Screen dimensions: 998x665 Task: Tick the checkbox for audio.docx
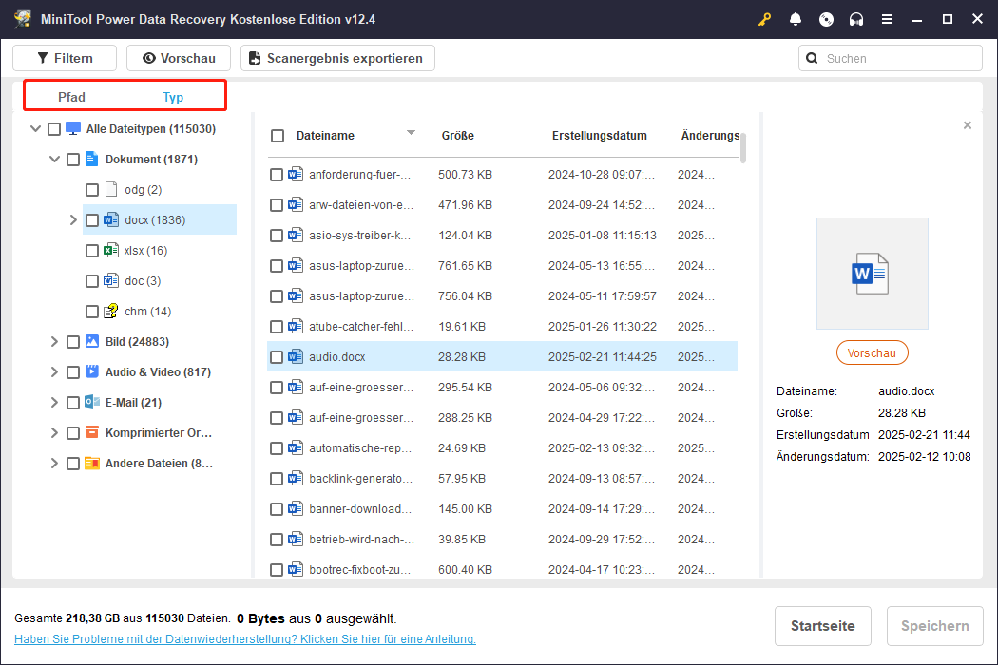(x=277, y=357)
